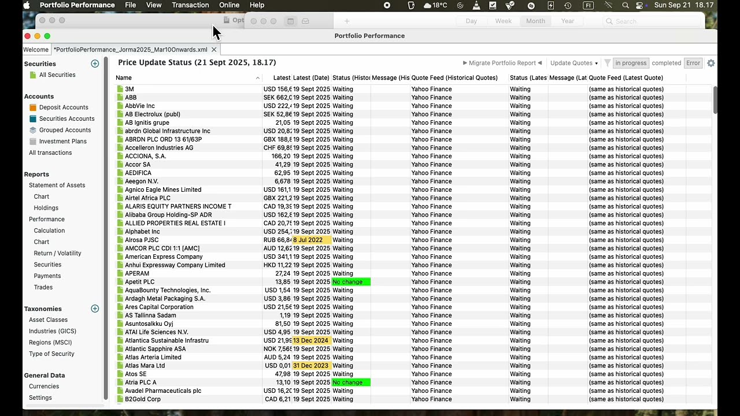Sort by the Name column header
Image resolution: width=740 pixels, height=416 pixels.
click(x=188, y=77)
